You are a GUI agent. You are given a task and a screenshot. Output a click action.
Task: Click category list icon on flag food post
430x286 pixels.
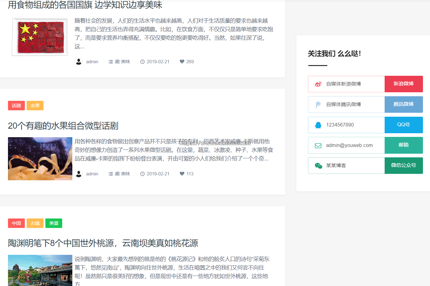pyautogui.click(x=111, y=62)
